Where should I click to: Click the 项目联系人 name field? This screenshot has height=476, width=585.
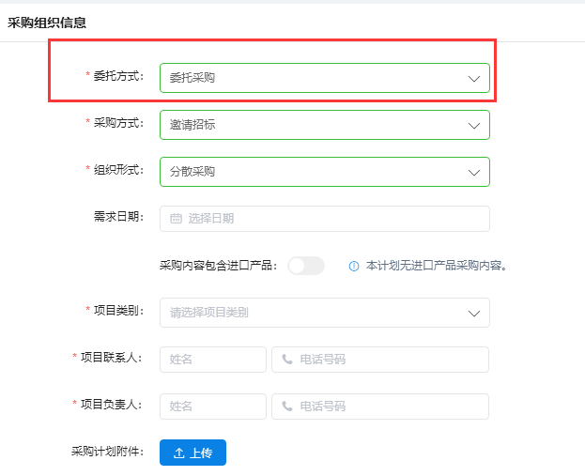(213, 360)
